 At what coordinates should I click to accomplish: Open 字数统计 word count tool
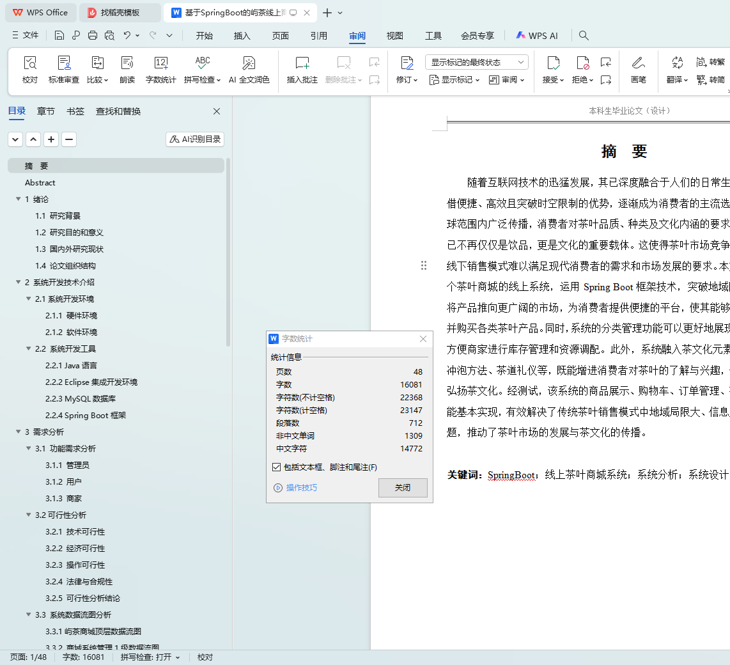coord(160,70)
